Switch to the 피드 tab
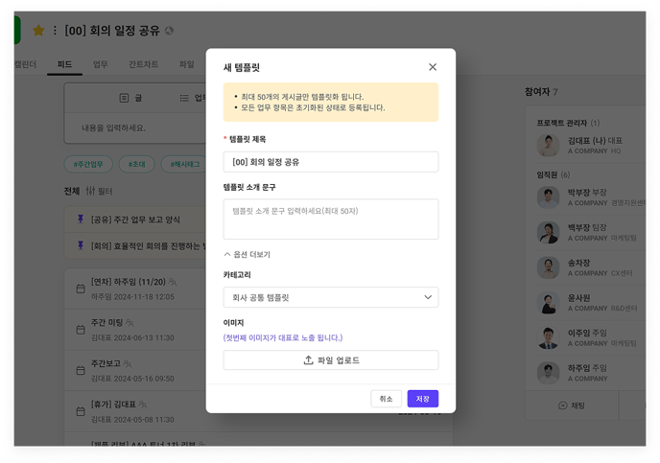Viewport: 660px width, 463px height. point(65,64)
